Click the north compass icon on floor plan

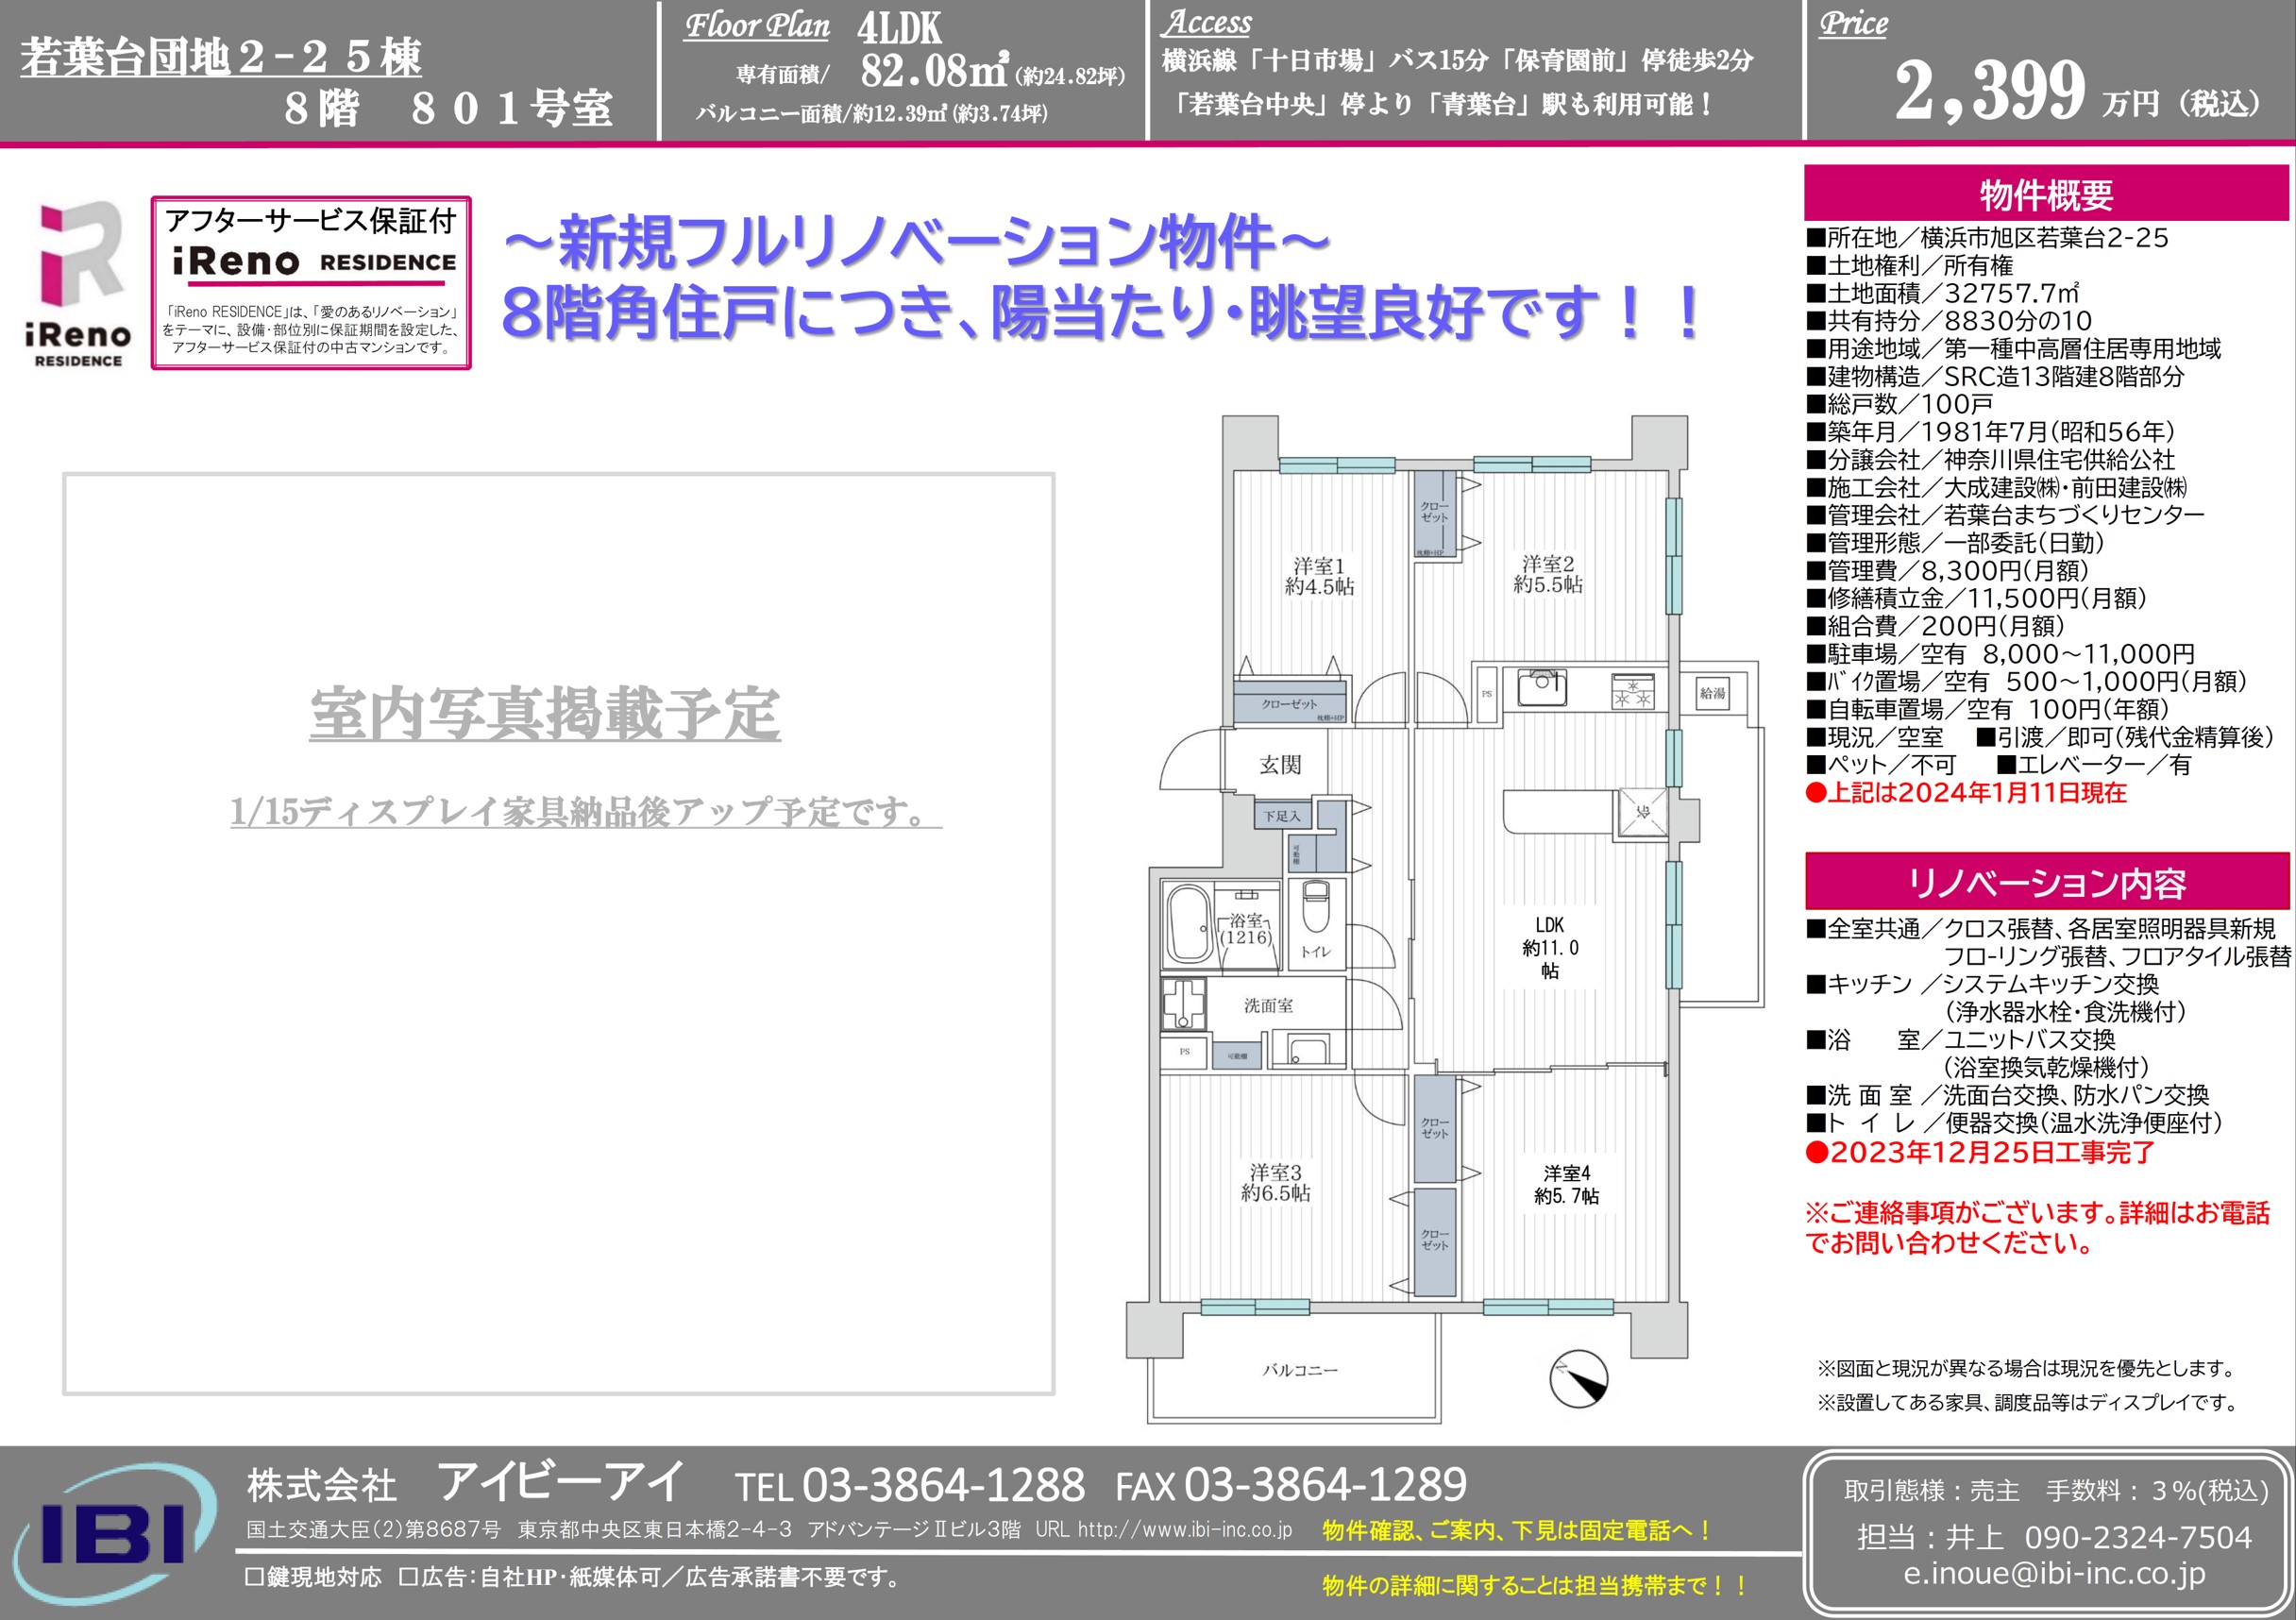(x=1578, y=1379)
